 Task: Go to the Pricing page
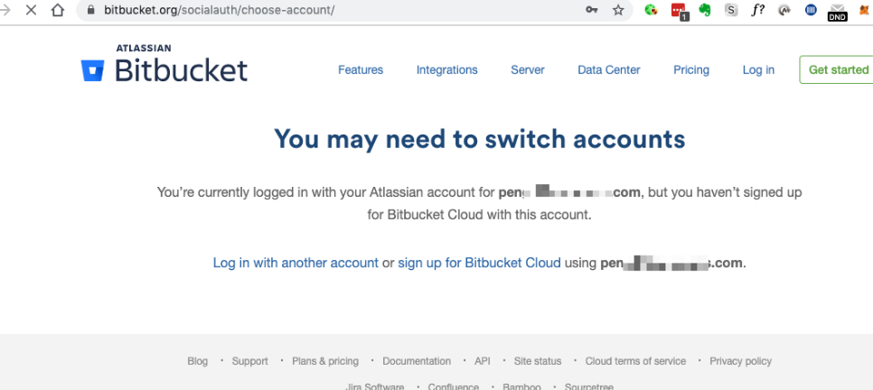pyautogui.click(x=691, y=70)
